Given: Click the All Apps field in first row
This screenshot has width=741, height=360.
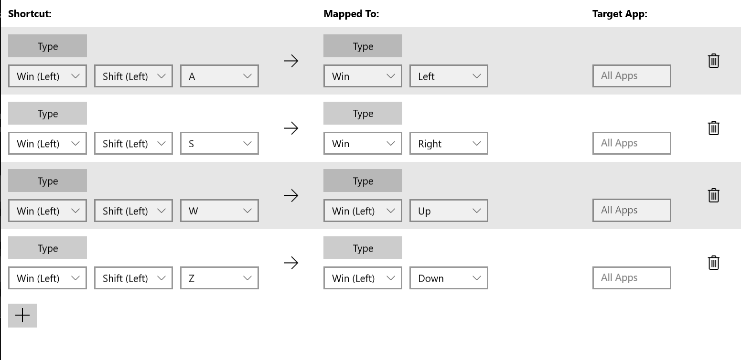Looking at the screenshot, I should [x=631, y=75].
